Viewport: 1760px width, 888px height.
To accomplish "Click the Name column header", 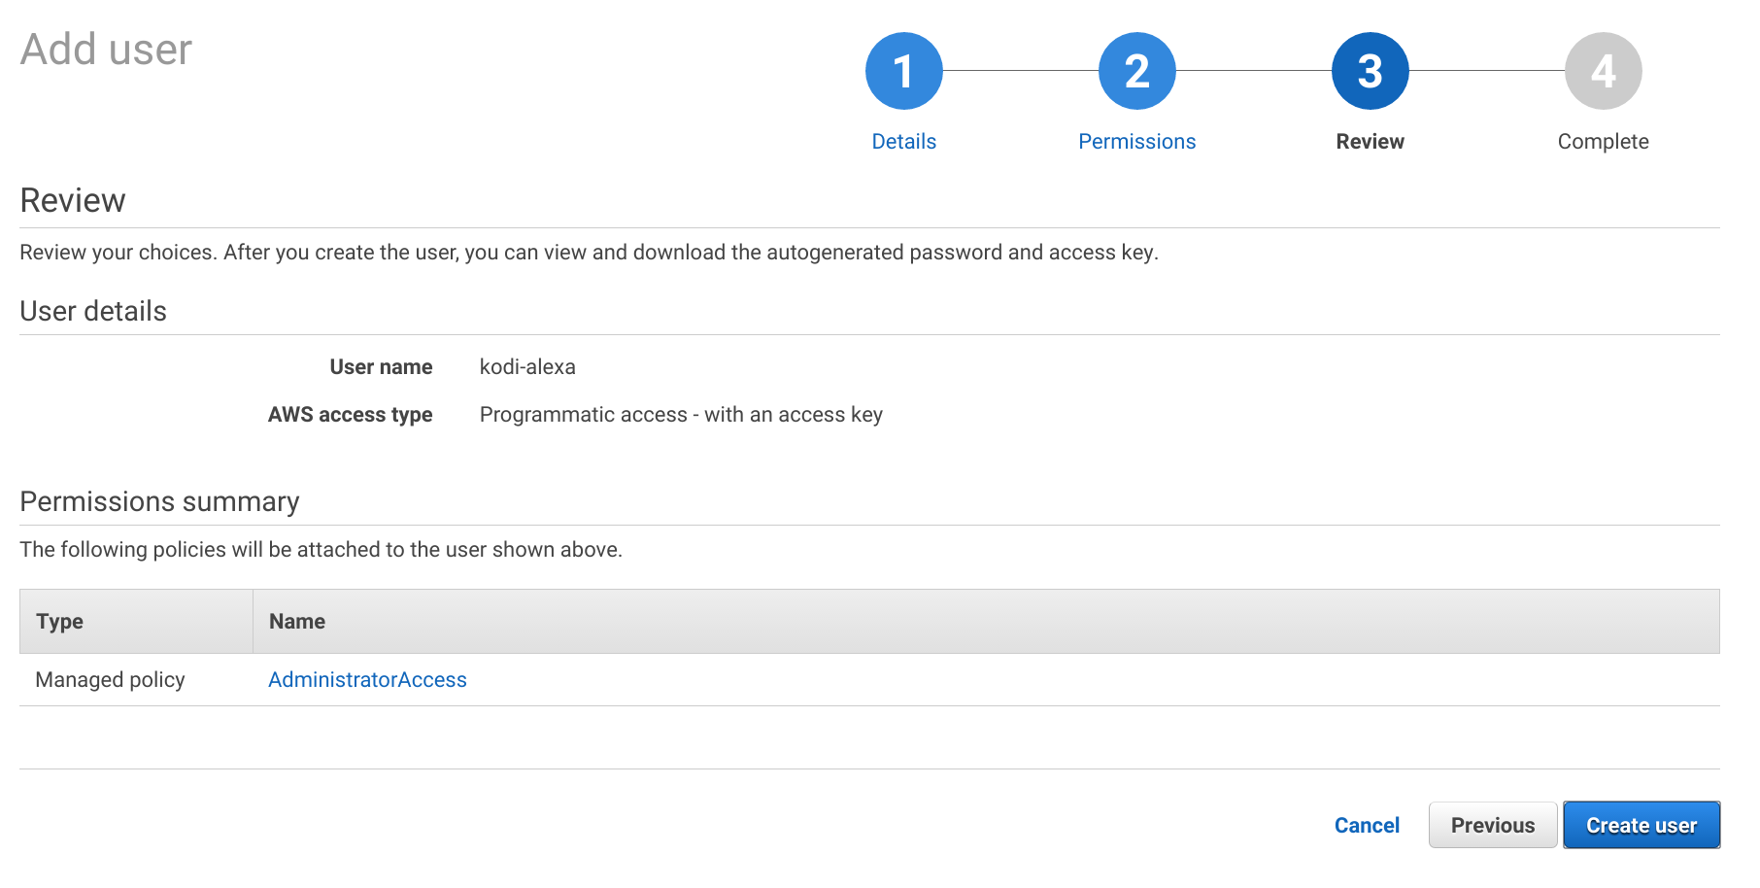I will click(297, 622).
